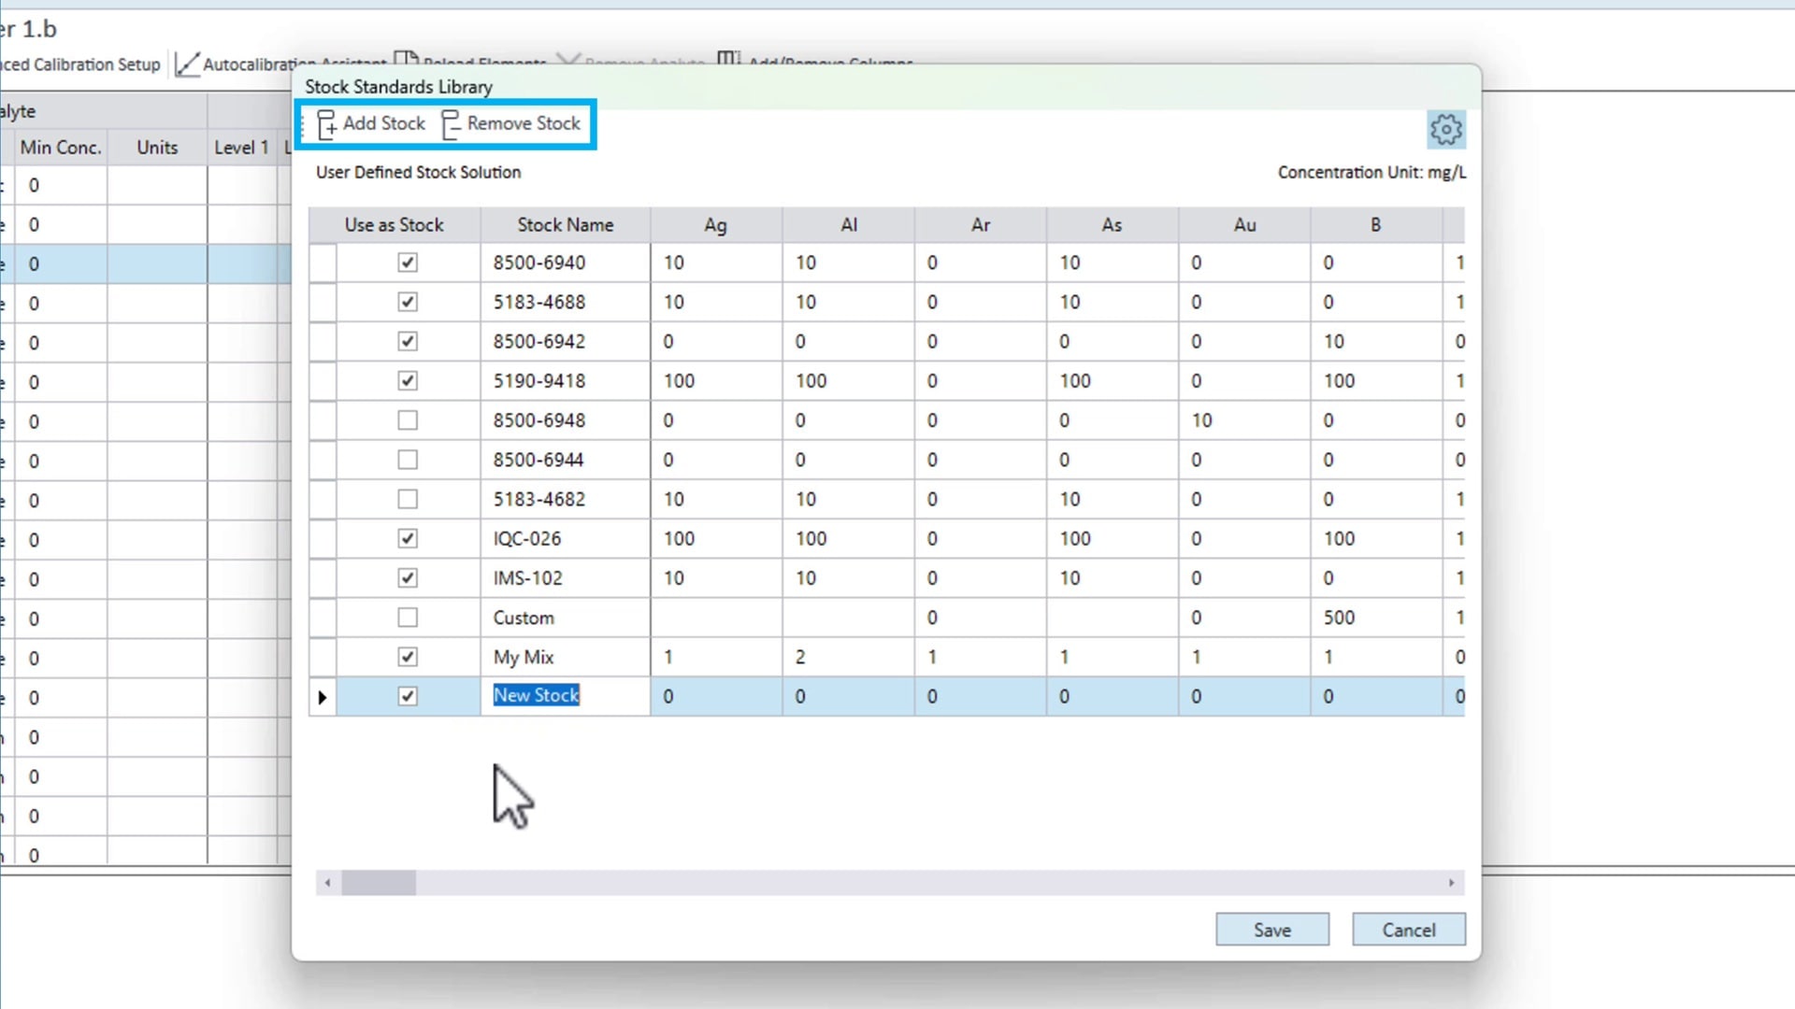
Task: Click the Remove Analyte toolbar icon
Action: [x=567, y=60]
